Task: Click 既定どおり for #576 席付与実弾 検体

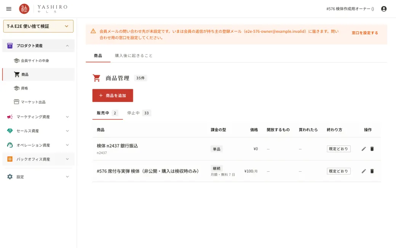Action: pos(339,171)
